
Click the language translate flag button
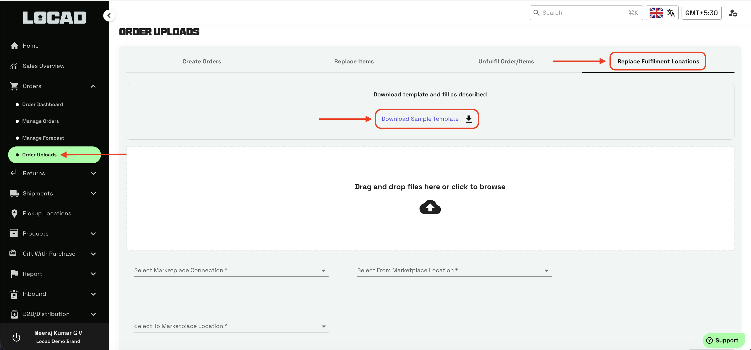tap(662, 13)
